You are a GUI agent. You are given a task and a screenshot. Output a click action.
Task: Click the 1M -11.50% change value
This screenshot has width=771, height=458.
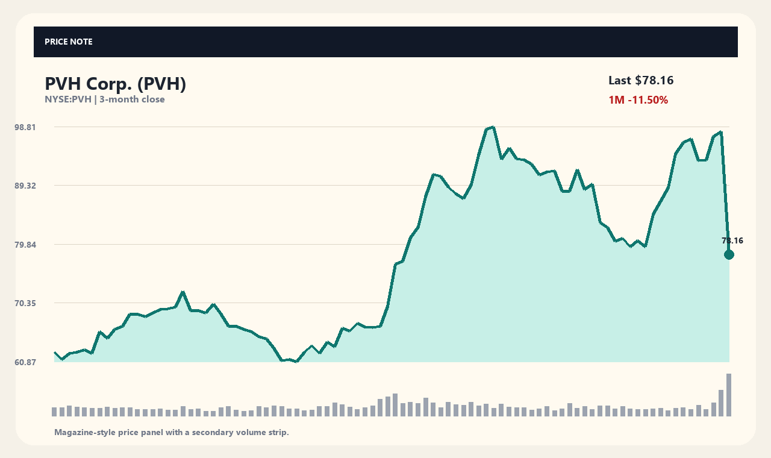point(638,100)
